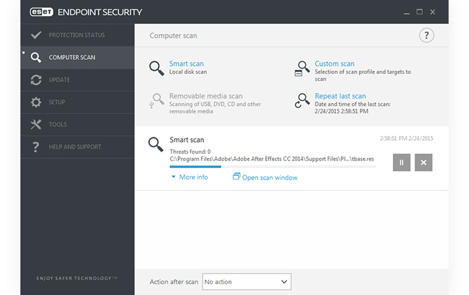The image size is (469, 295).
Task: Select Computer Scan in the sidebar
Action: click(x=77, y=58)
